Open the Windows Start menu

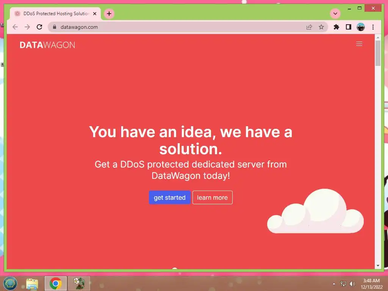(10, 283)
